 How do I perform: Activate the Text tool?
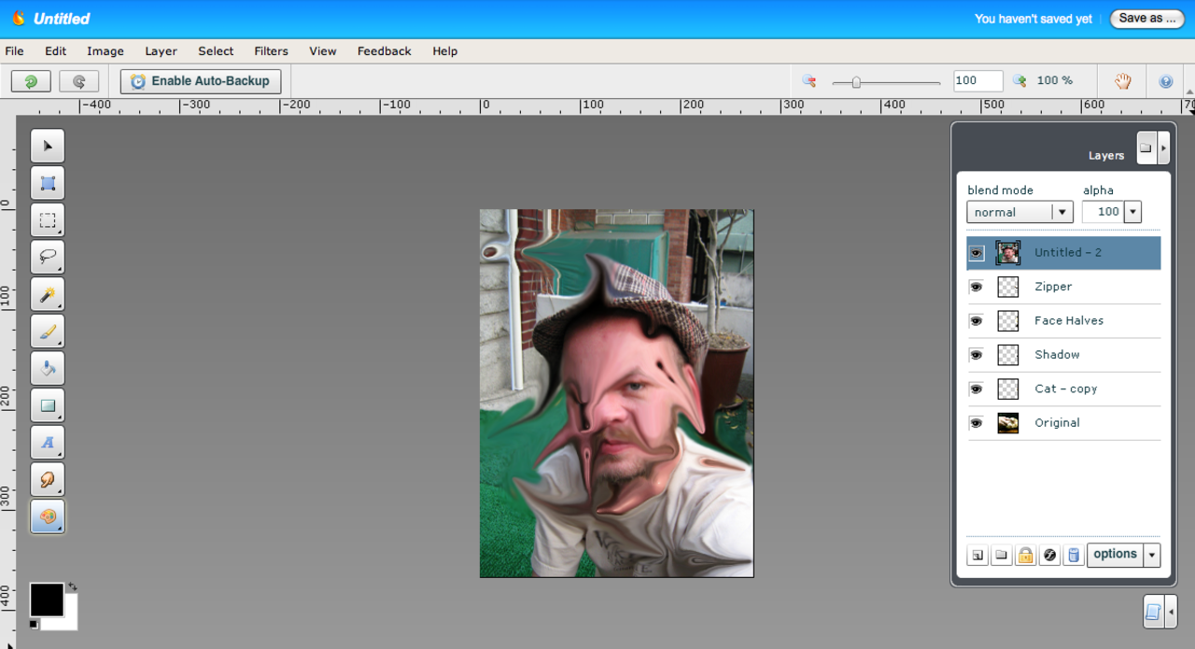pyautogui.click(x=48, y=443)
